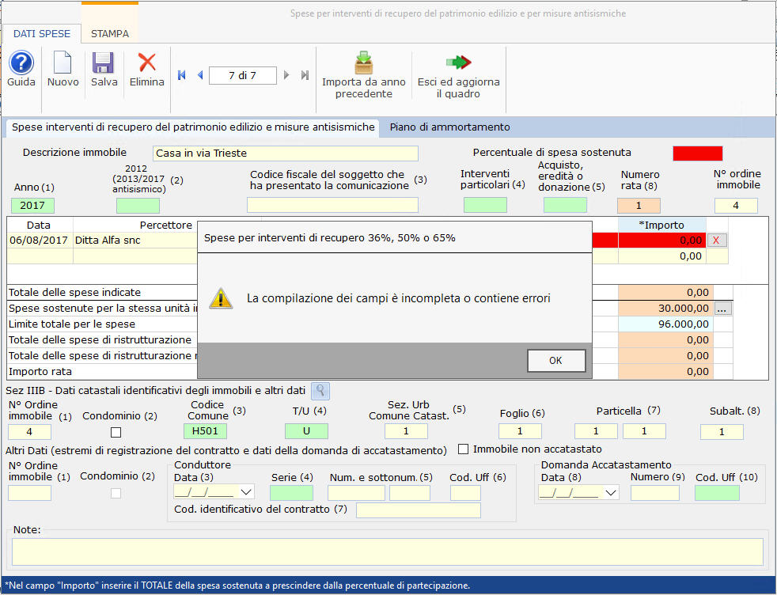Select the red Importo cell of first row

(662, 241)
